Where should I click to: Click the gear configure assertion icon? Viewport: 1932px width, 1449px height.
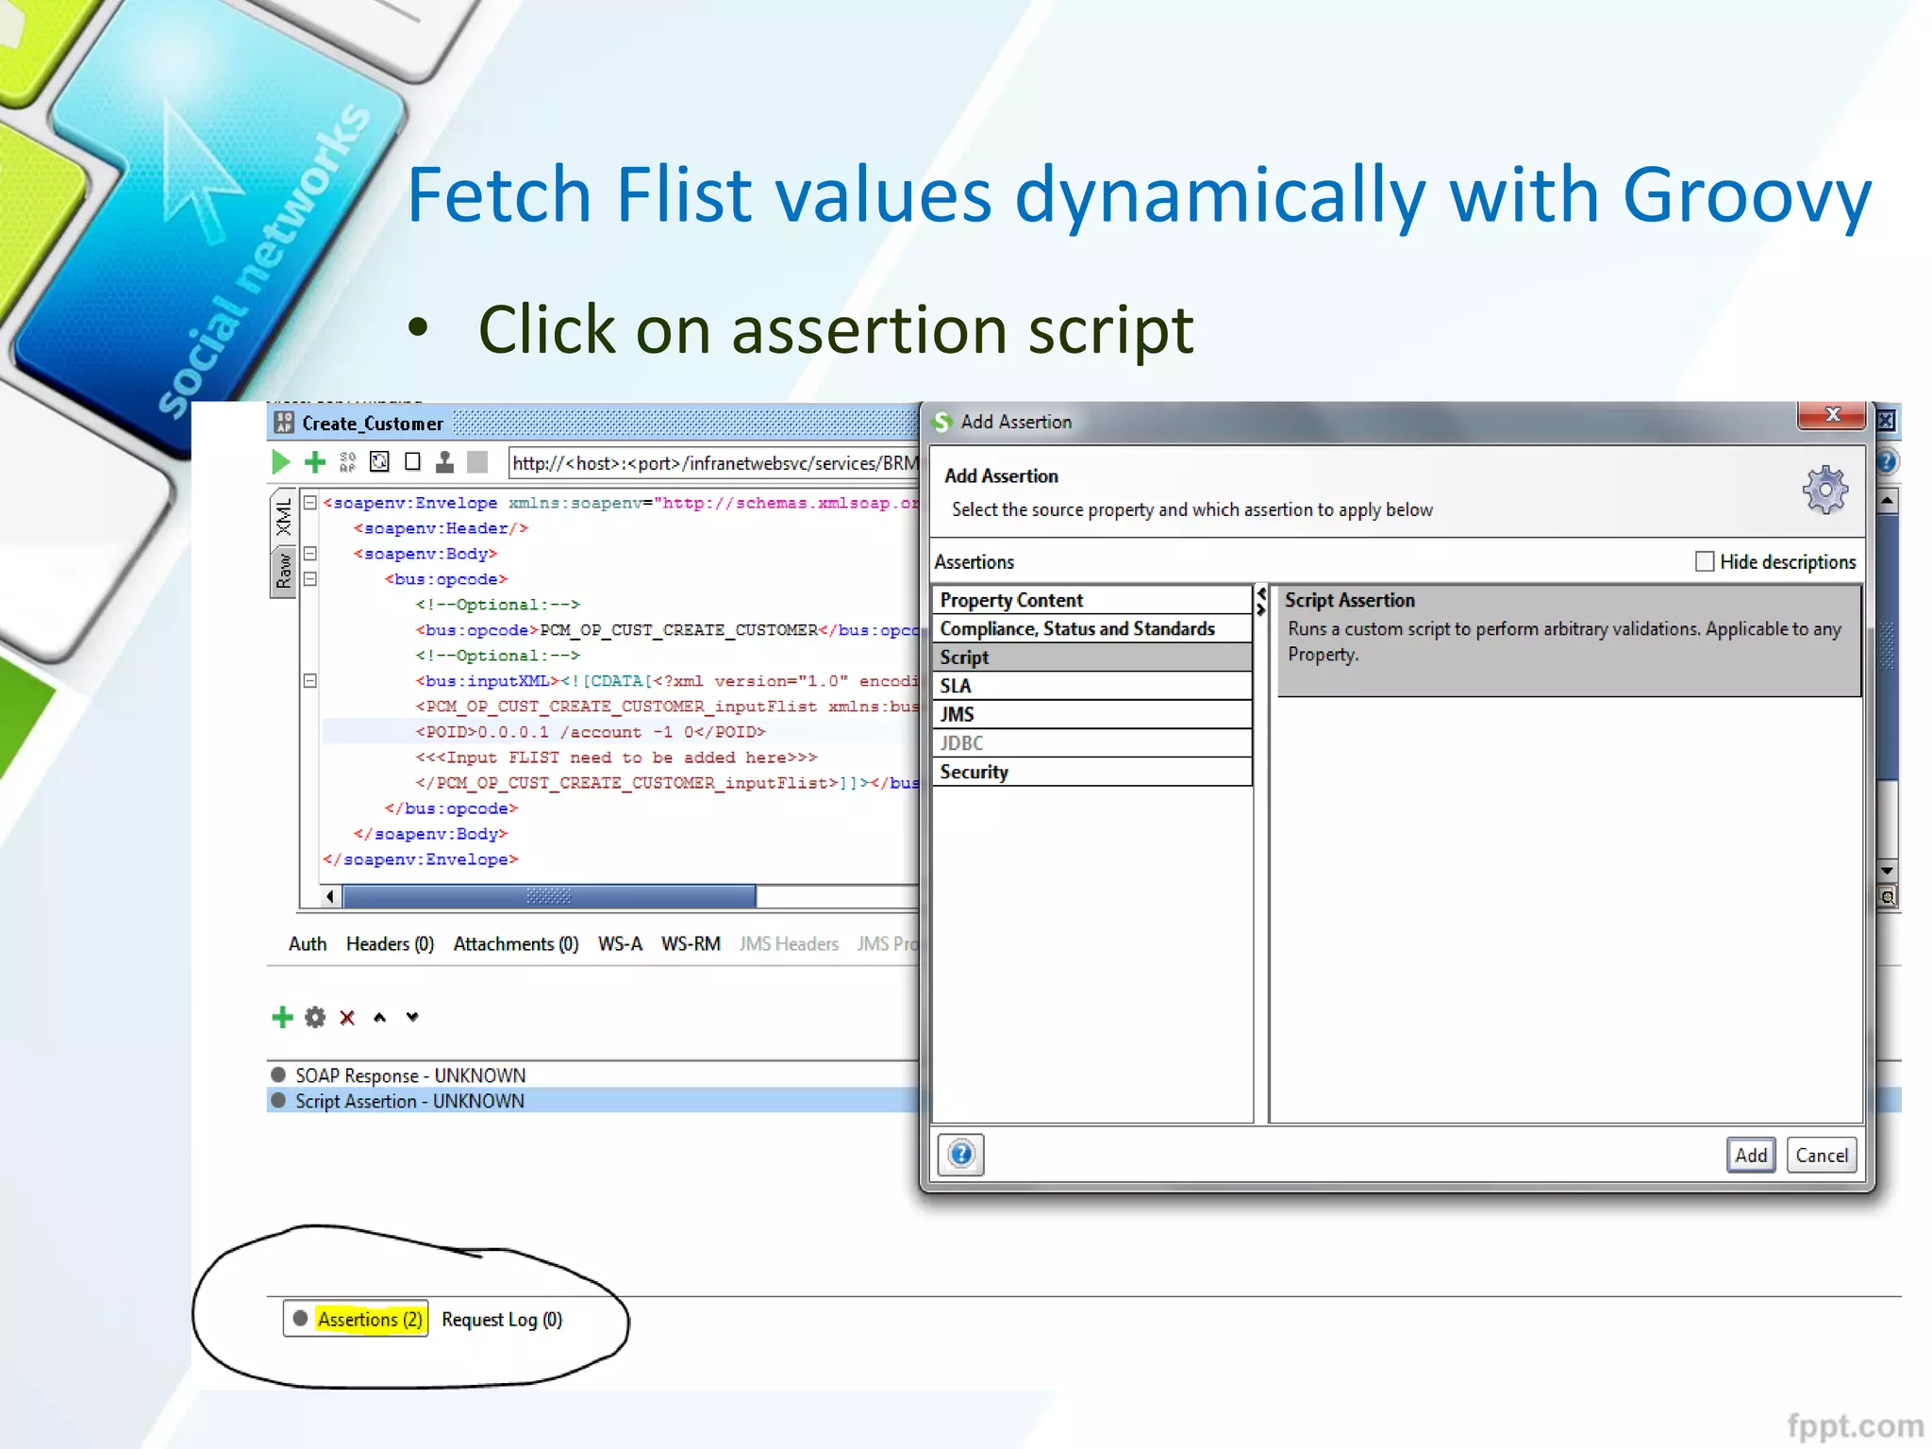[315, 1017]
